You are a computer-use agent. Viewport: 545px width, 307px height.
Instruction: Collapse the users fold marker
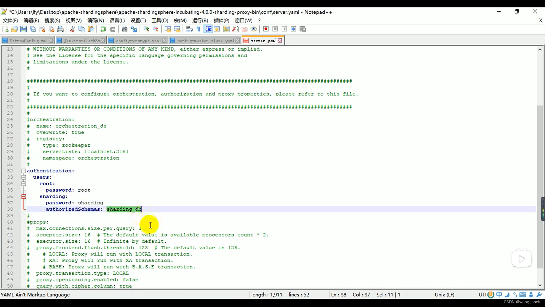[x=24, y=177]
